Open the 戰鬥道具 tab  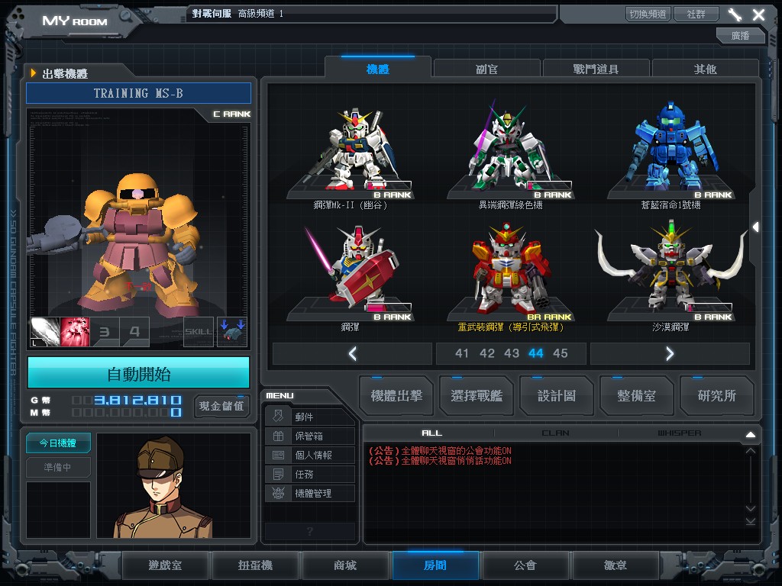click(x=596, y=69)
